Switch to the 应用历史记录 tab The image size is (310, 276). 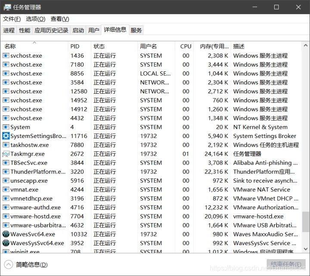coord(51,30)
